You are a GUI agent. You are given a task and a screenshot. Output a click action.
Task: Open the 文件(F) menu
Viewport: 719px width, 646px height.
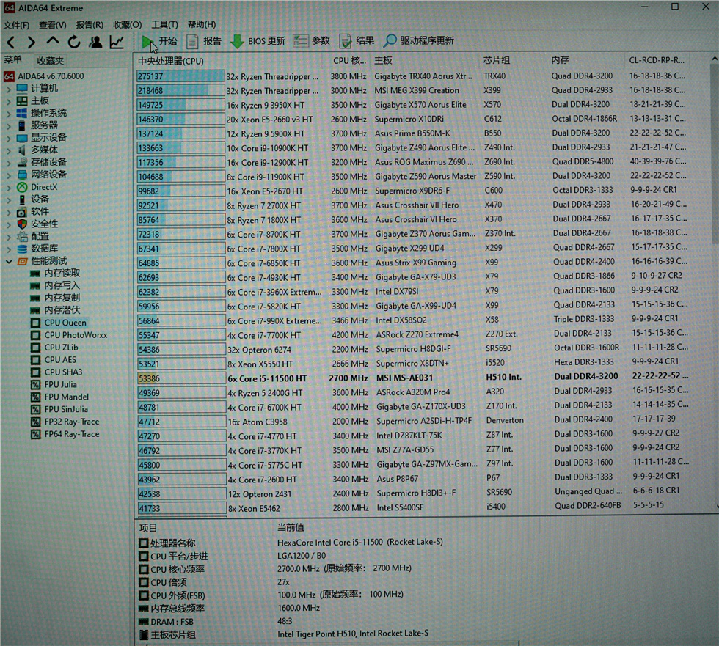[x=16, y=25]
